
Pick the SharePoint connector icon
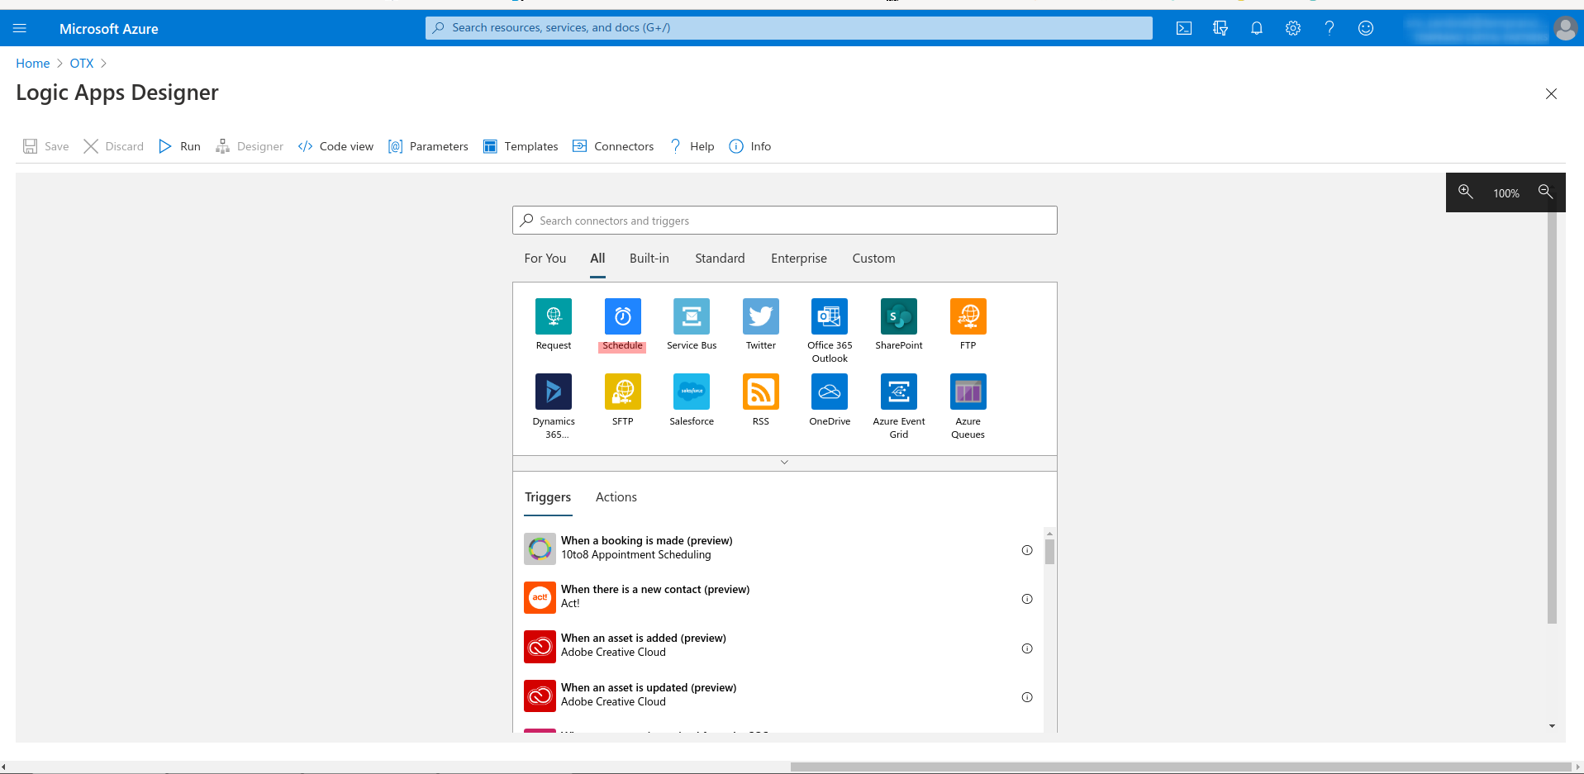point(898,316)
